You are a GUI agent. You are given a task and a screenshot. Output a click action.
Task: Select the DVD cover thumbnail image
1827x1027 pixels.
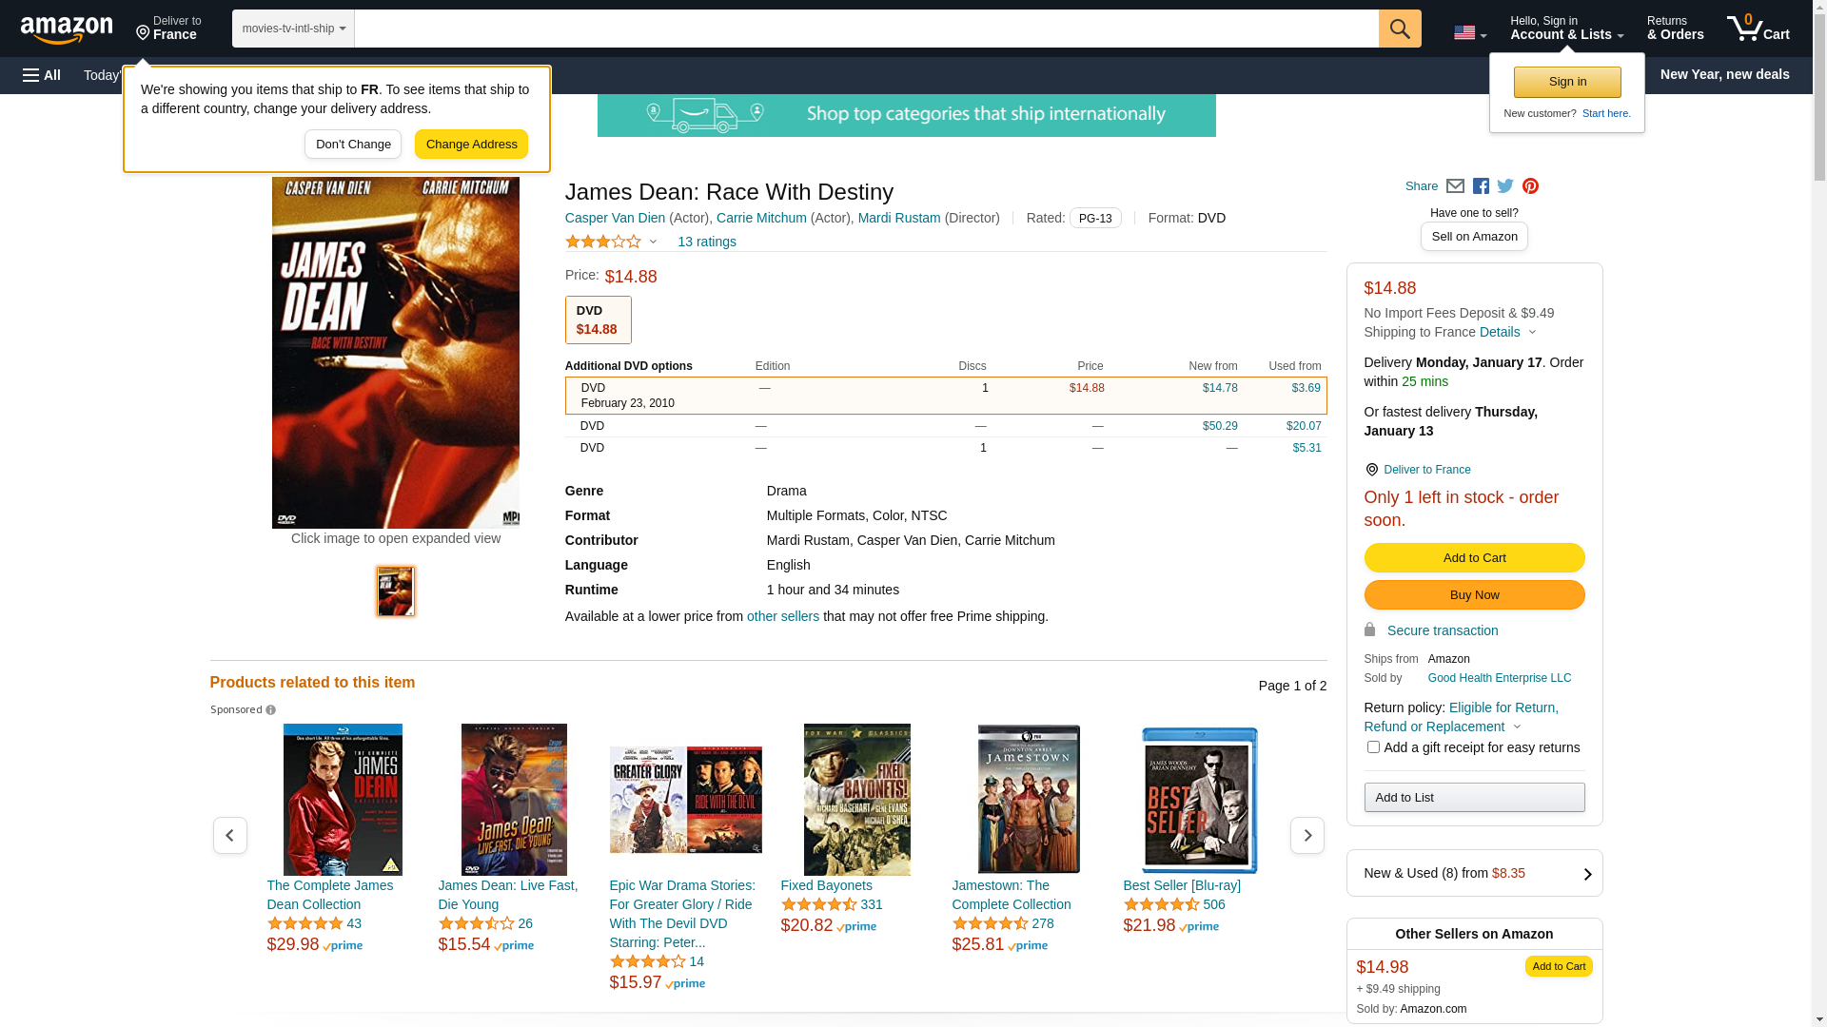click(396, 591)
